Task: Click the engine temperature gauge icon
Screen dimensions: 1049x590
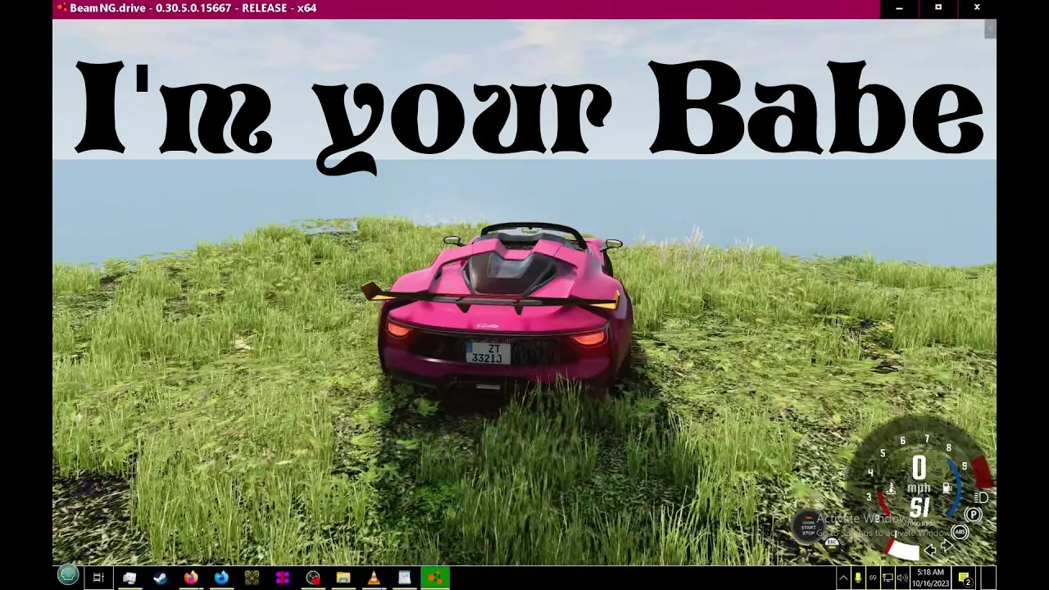Action: [x=892, y=488]
